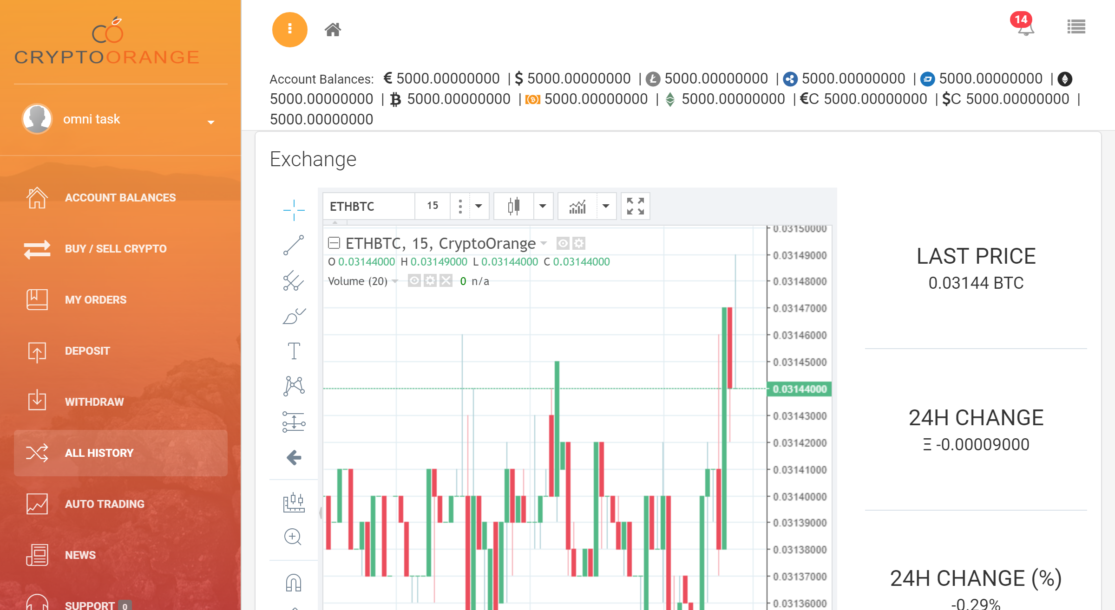Click the Dash balance icon
This screenshot has height=610, width=1115.
(x=927, y=79)
